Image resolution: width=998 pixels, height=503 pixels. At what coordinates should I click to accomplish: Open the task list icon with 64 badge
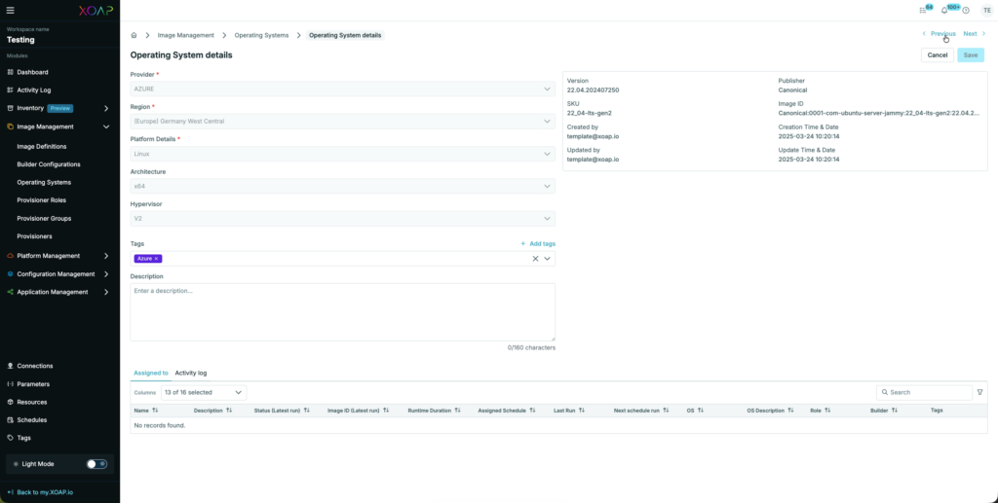(923, 10)
